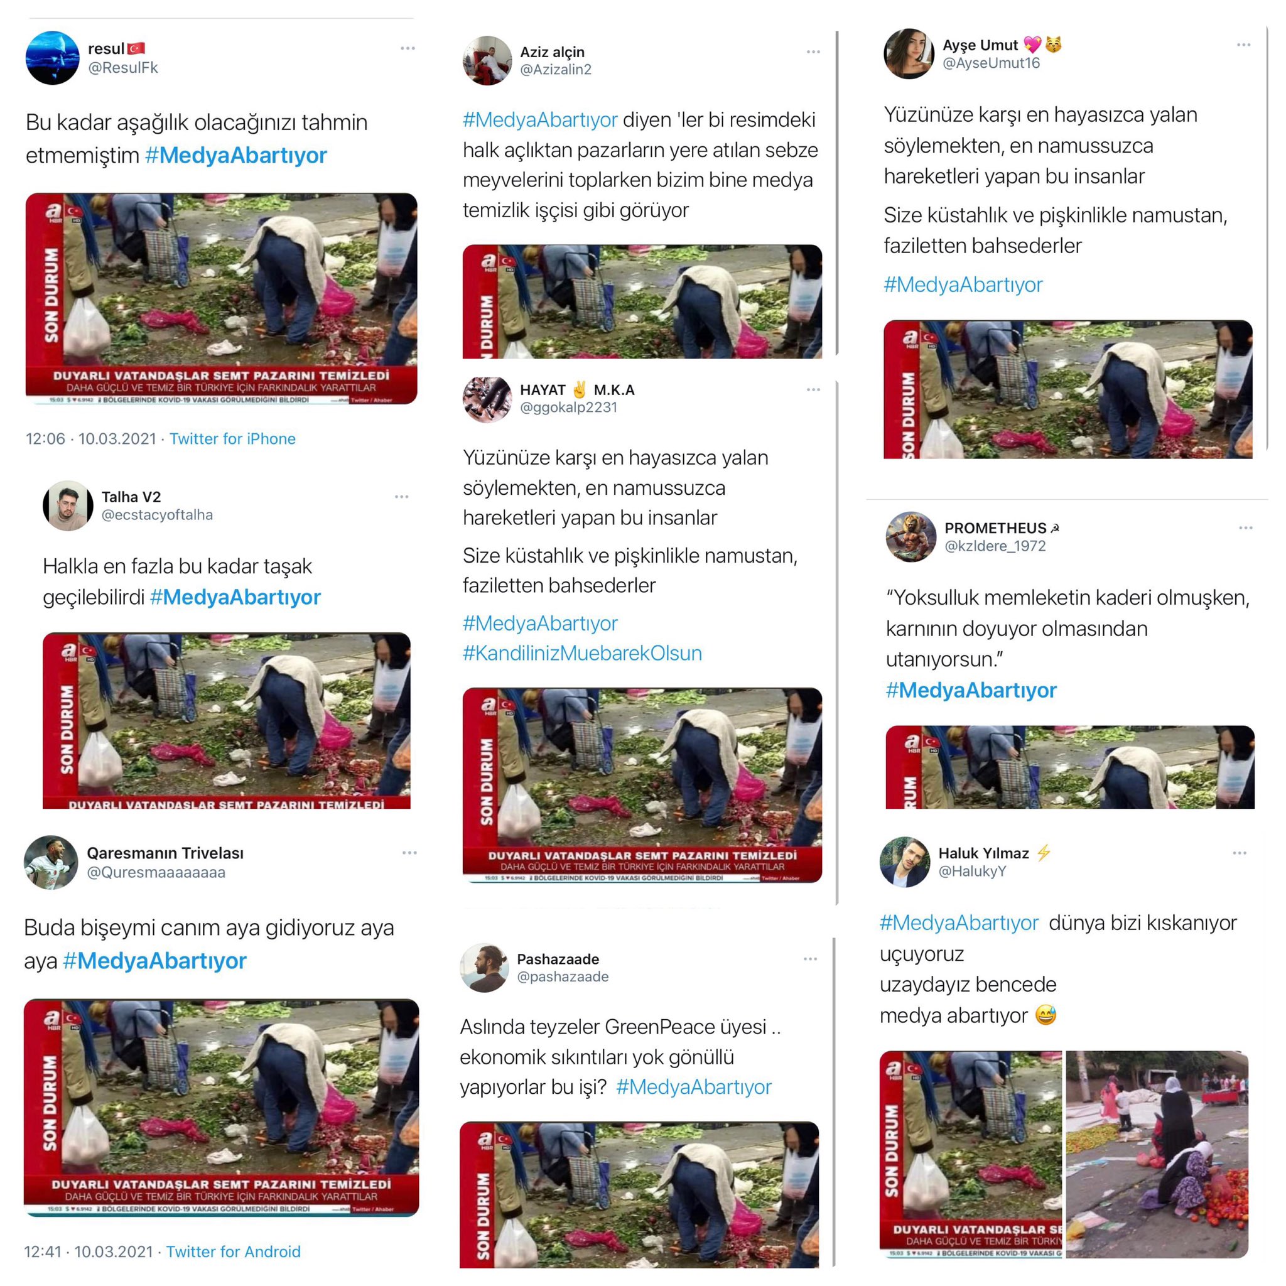Open more options on Qaresmanın Trivelası tweet

pos(409,853)
